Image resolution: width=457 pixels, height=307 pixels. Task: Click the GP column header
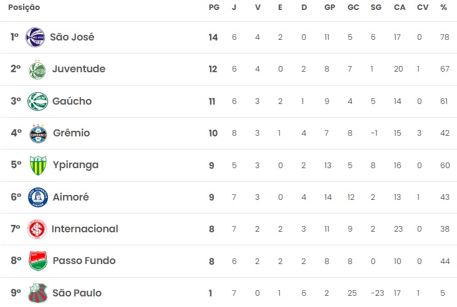(x=329, y=7)
